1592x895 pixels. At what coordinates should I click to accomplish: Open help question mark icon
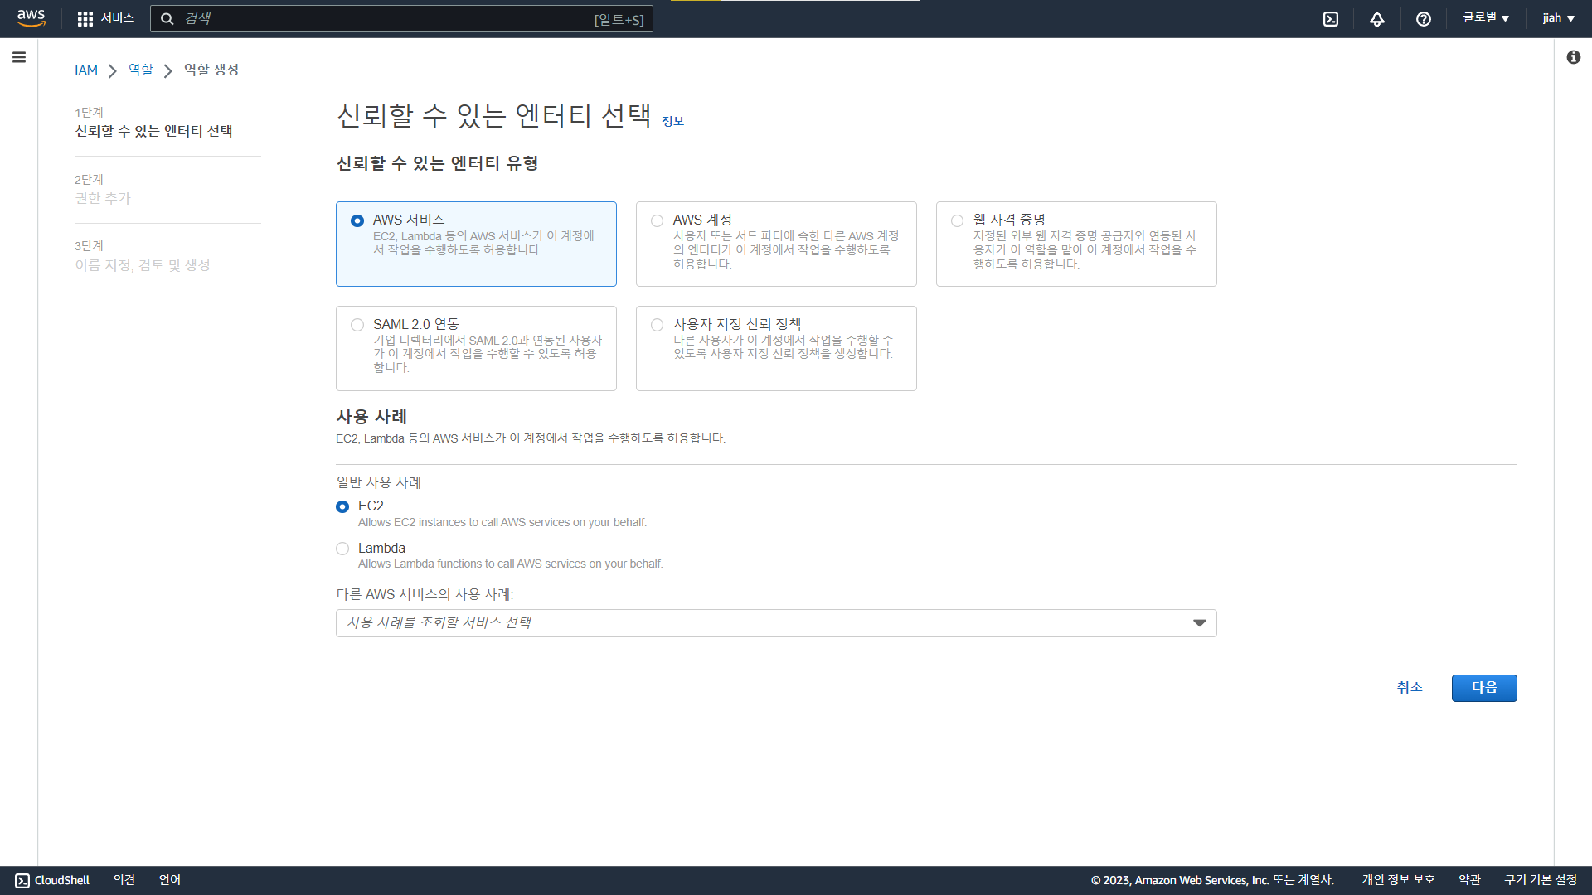[1423, 19]
